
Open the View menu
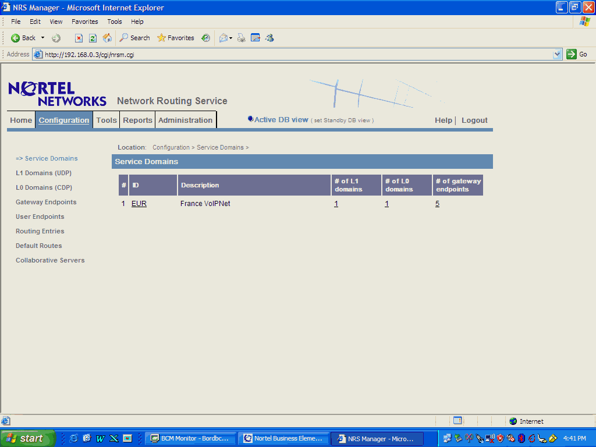tap(56, 22)
